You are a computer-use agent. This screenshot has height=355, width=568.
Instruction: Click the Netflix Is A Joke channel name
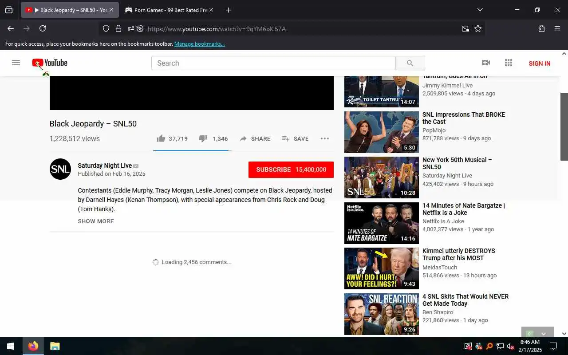click(443, 221)
